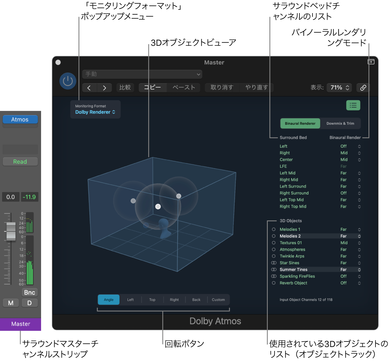
Task: Click the master volume fader handle
Action: tap(11, 231)
